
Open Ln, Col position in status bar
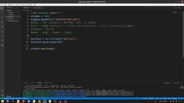145,98
